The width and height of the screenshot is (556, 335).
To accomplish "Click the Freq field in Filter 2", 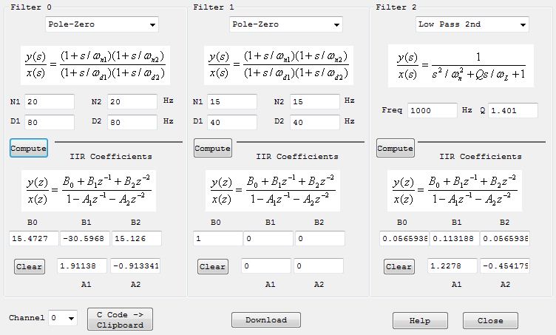I will pos(432,110).
